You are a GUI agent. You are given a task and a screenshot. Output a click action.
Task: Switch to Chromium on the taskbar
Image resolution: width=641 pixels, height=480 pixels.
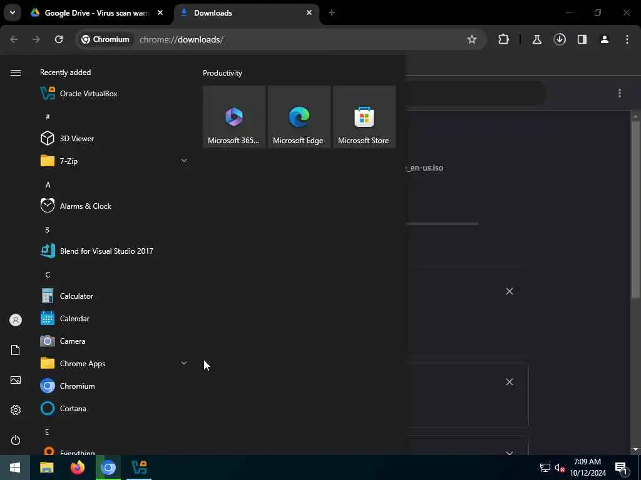pyautogui.click(x=108, y=467)
